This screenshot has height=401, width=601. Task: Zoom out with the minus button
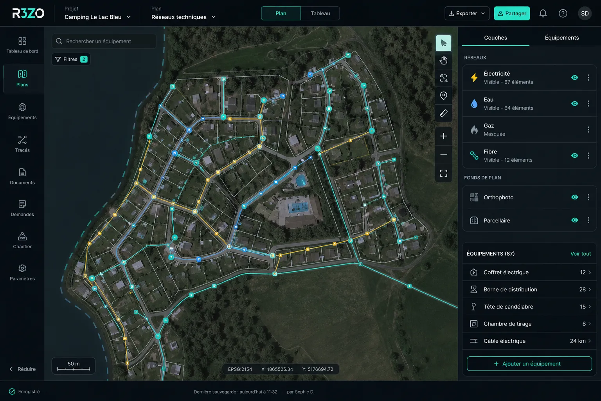tap(443, 155)
